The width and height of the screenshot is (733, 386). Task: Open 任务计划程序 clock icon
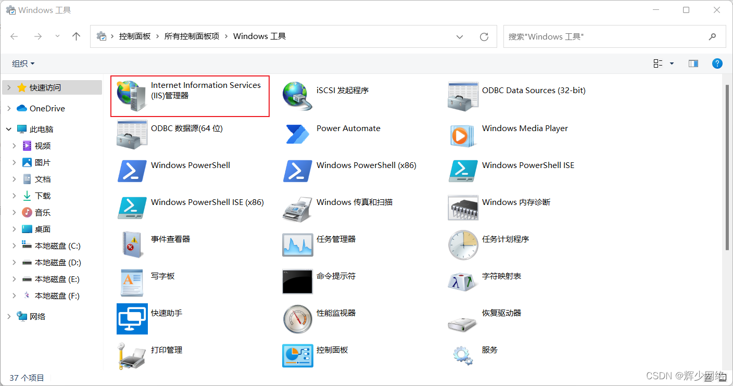(463, 245)
